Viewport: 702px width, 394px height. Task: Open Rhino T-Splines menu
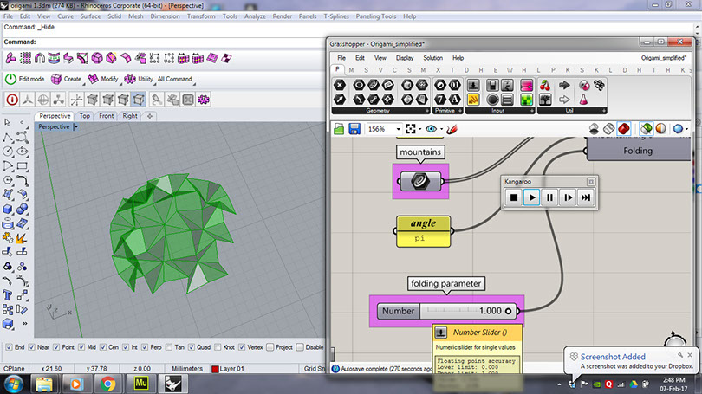tap(336, 16)
